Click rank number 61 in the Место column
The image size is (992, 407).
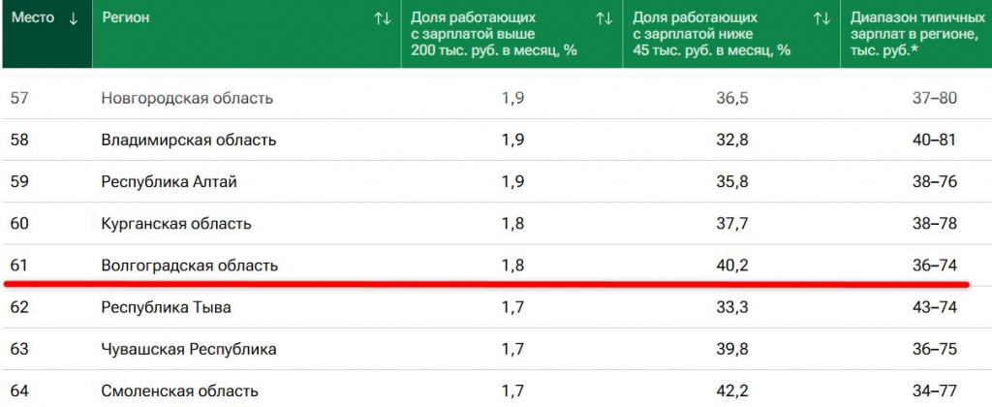point(19,265)
